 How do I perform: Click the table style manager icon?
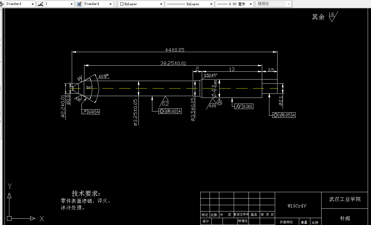[x=79, y=4]
